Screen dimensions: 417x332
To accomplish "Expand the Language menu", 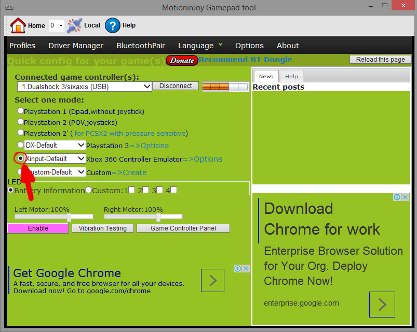I will 200,46.
